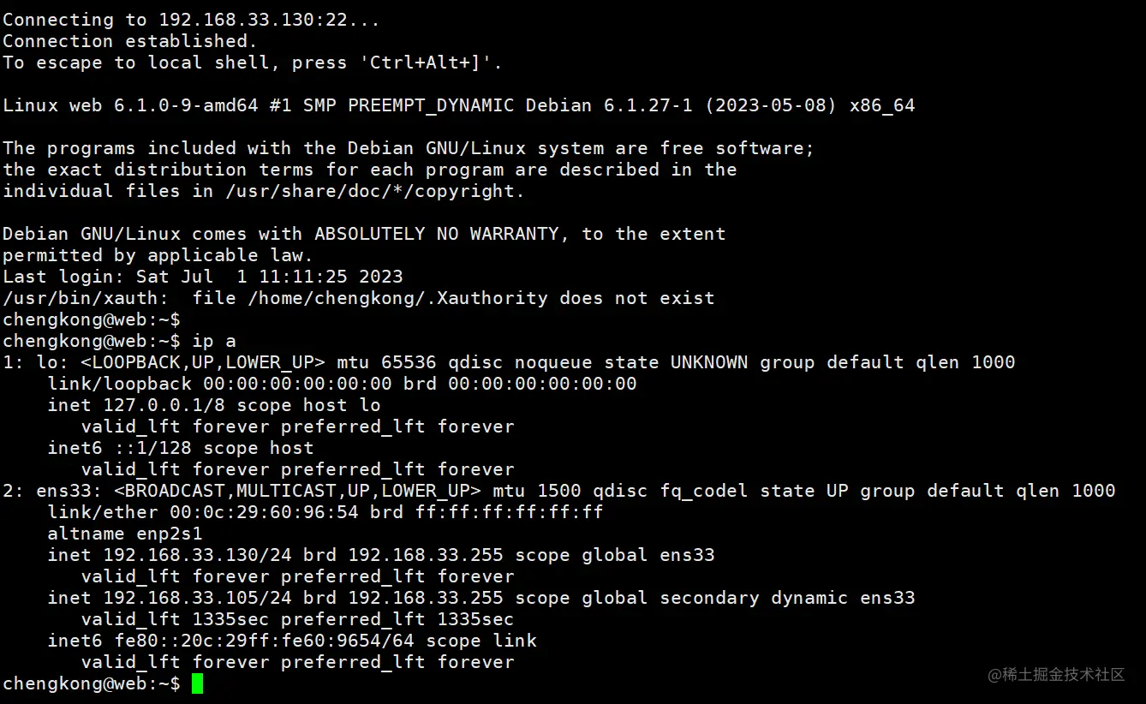The width and height of the screenshot is (1146, 704).
Task: Click the last chengkong@web:~$ prompt
Action: tap(92, 683)
